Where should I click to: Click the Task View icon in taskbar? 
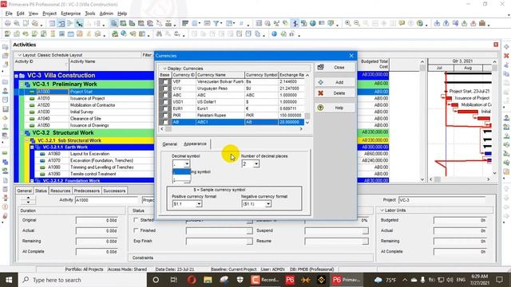(174, 280)
